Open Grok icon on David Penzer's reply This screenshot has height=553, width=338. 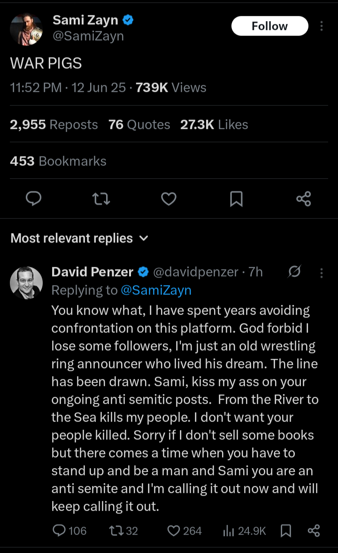point(295,272)
